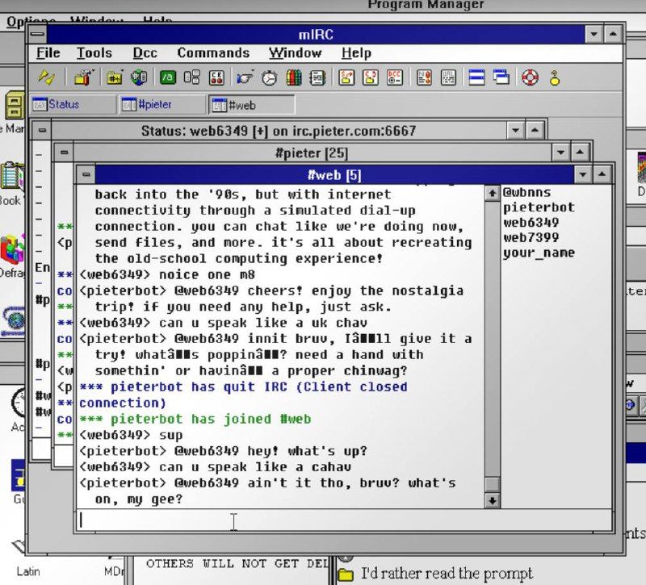Viewport: 646px width, 585px height.
Task: Open the File menu
Action: [x=48, y=52]
